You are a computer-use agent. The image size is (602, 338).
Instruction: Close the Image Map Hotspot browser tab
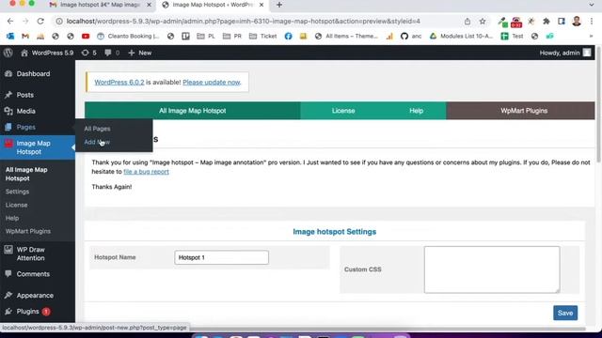pyautogui.click(x=261, y=5)
